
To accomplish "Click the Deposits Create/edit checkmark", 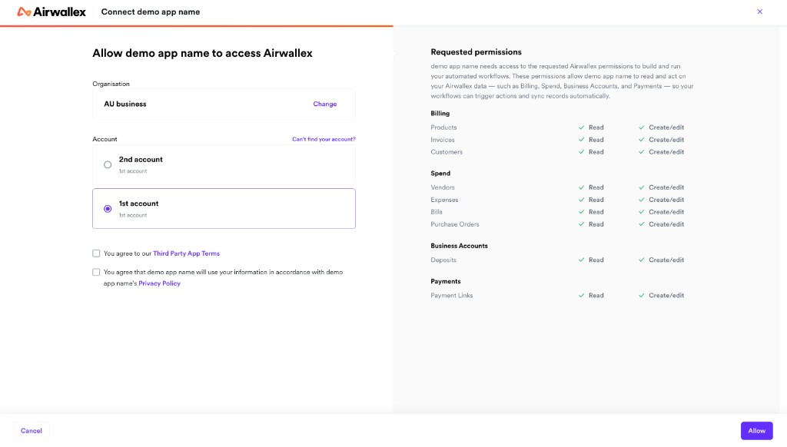I will 642,260.
